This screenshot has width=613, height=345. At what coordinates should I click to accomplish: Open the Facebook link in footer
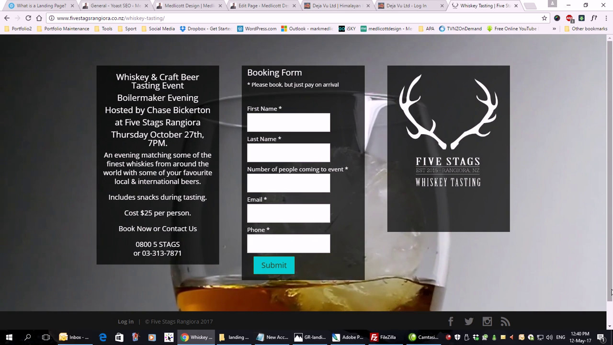pos(451,322)
